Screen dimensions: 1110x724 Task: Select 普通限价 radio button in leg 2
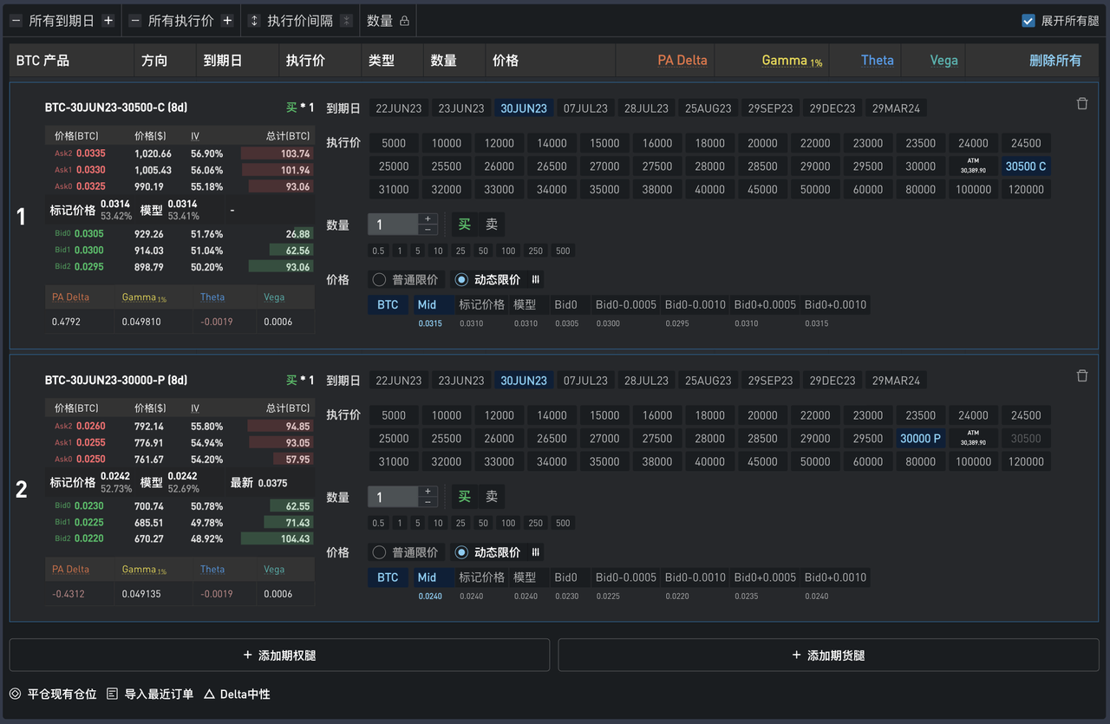coord(379,552)
